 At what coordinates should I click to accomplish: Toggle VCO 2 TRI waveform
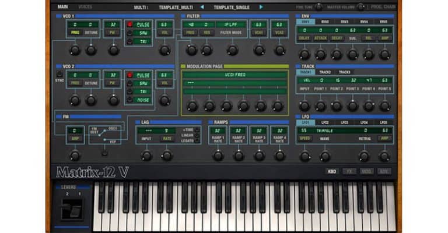(x=129, y=91)
